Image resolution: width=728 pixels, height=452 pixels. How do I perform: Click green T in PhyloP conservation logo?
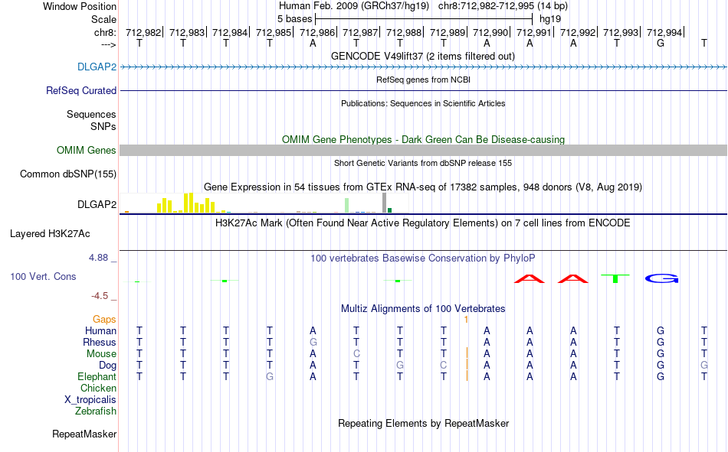(615, 278)
